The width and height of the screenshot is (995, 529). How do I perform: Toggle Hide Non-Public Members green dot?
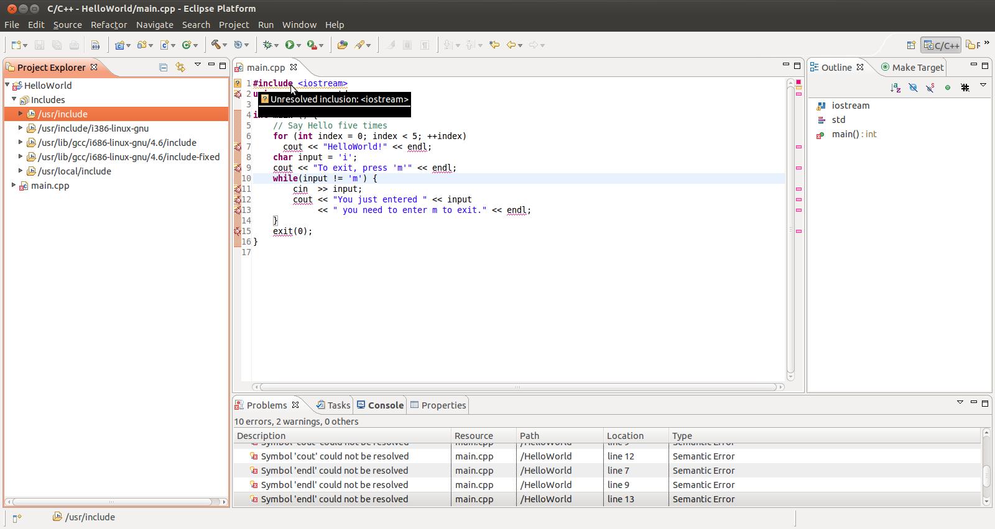pos(948,88)
